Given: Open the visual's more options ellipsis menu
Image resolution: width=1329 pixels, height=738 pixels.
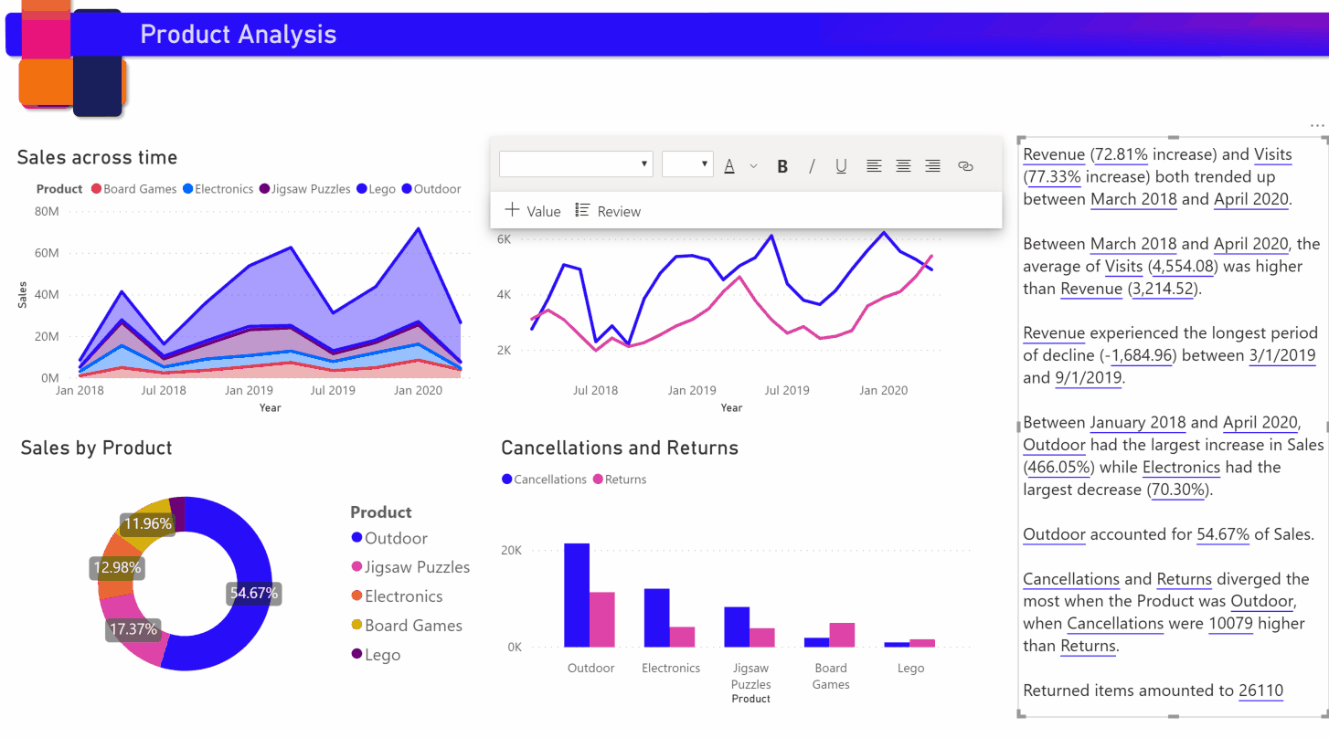Looking at the screenshot, I should (x=1317, y=125).
